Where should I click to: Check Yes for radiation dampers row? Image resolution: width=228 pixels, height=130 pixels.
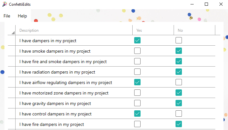click(137, 72)
